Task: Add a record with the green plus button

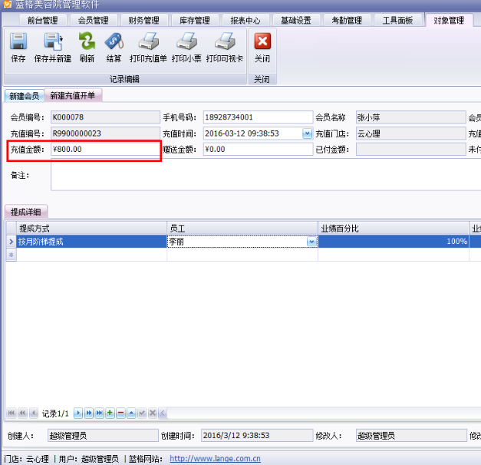Action: point(110,413)
